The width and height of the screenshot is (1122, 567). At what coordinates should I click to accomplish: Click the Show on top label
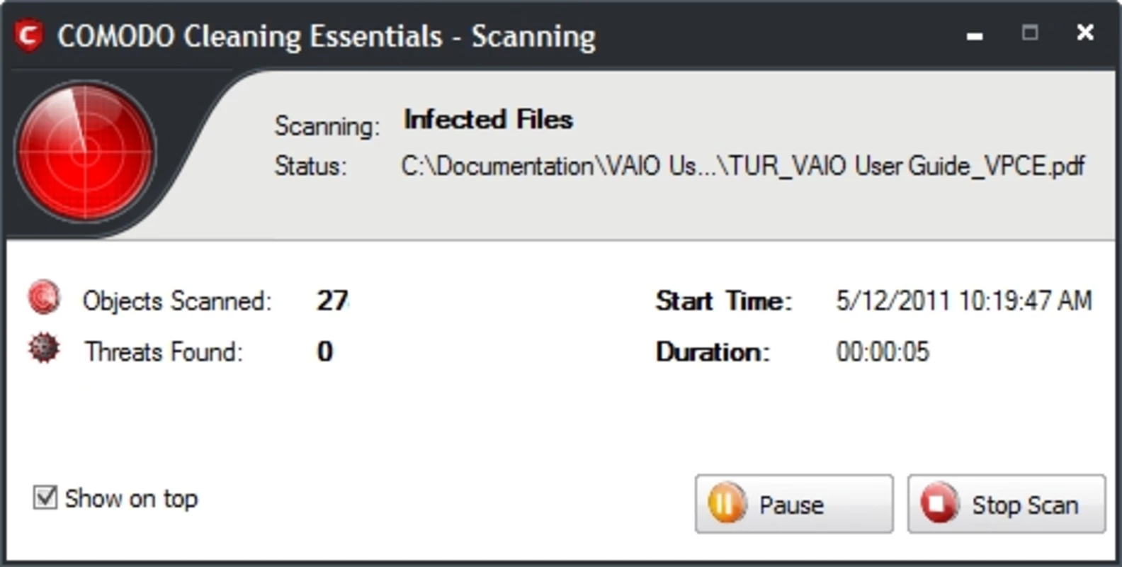pos(131,499)
